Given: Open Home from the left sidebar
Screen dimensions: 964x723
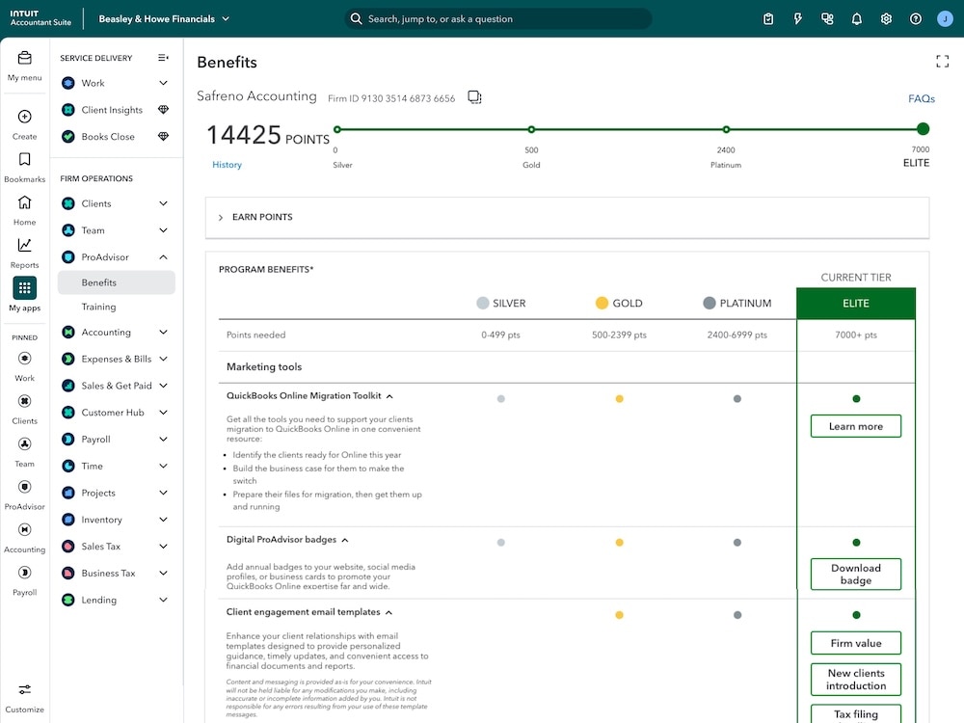Looking at the screenshot, I should click(x=24, y=205).
